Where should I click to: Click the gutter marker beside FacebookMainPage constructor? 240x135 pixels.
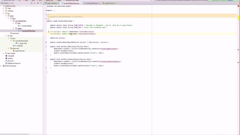(x=46, y=42)
